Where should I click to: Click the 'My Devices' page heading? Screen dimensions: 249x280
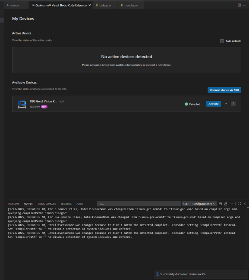(x=23, y=19)
